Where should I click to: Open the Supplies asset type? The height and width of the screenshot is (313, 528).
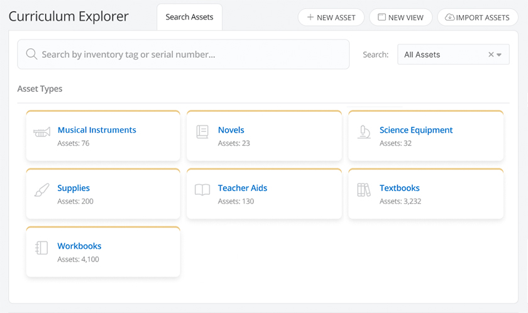click(x=74, y=188)
